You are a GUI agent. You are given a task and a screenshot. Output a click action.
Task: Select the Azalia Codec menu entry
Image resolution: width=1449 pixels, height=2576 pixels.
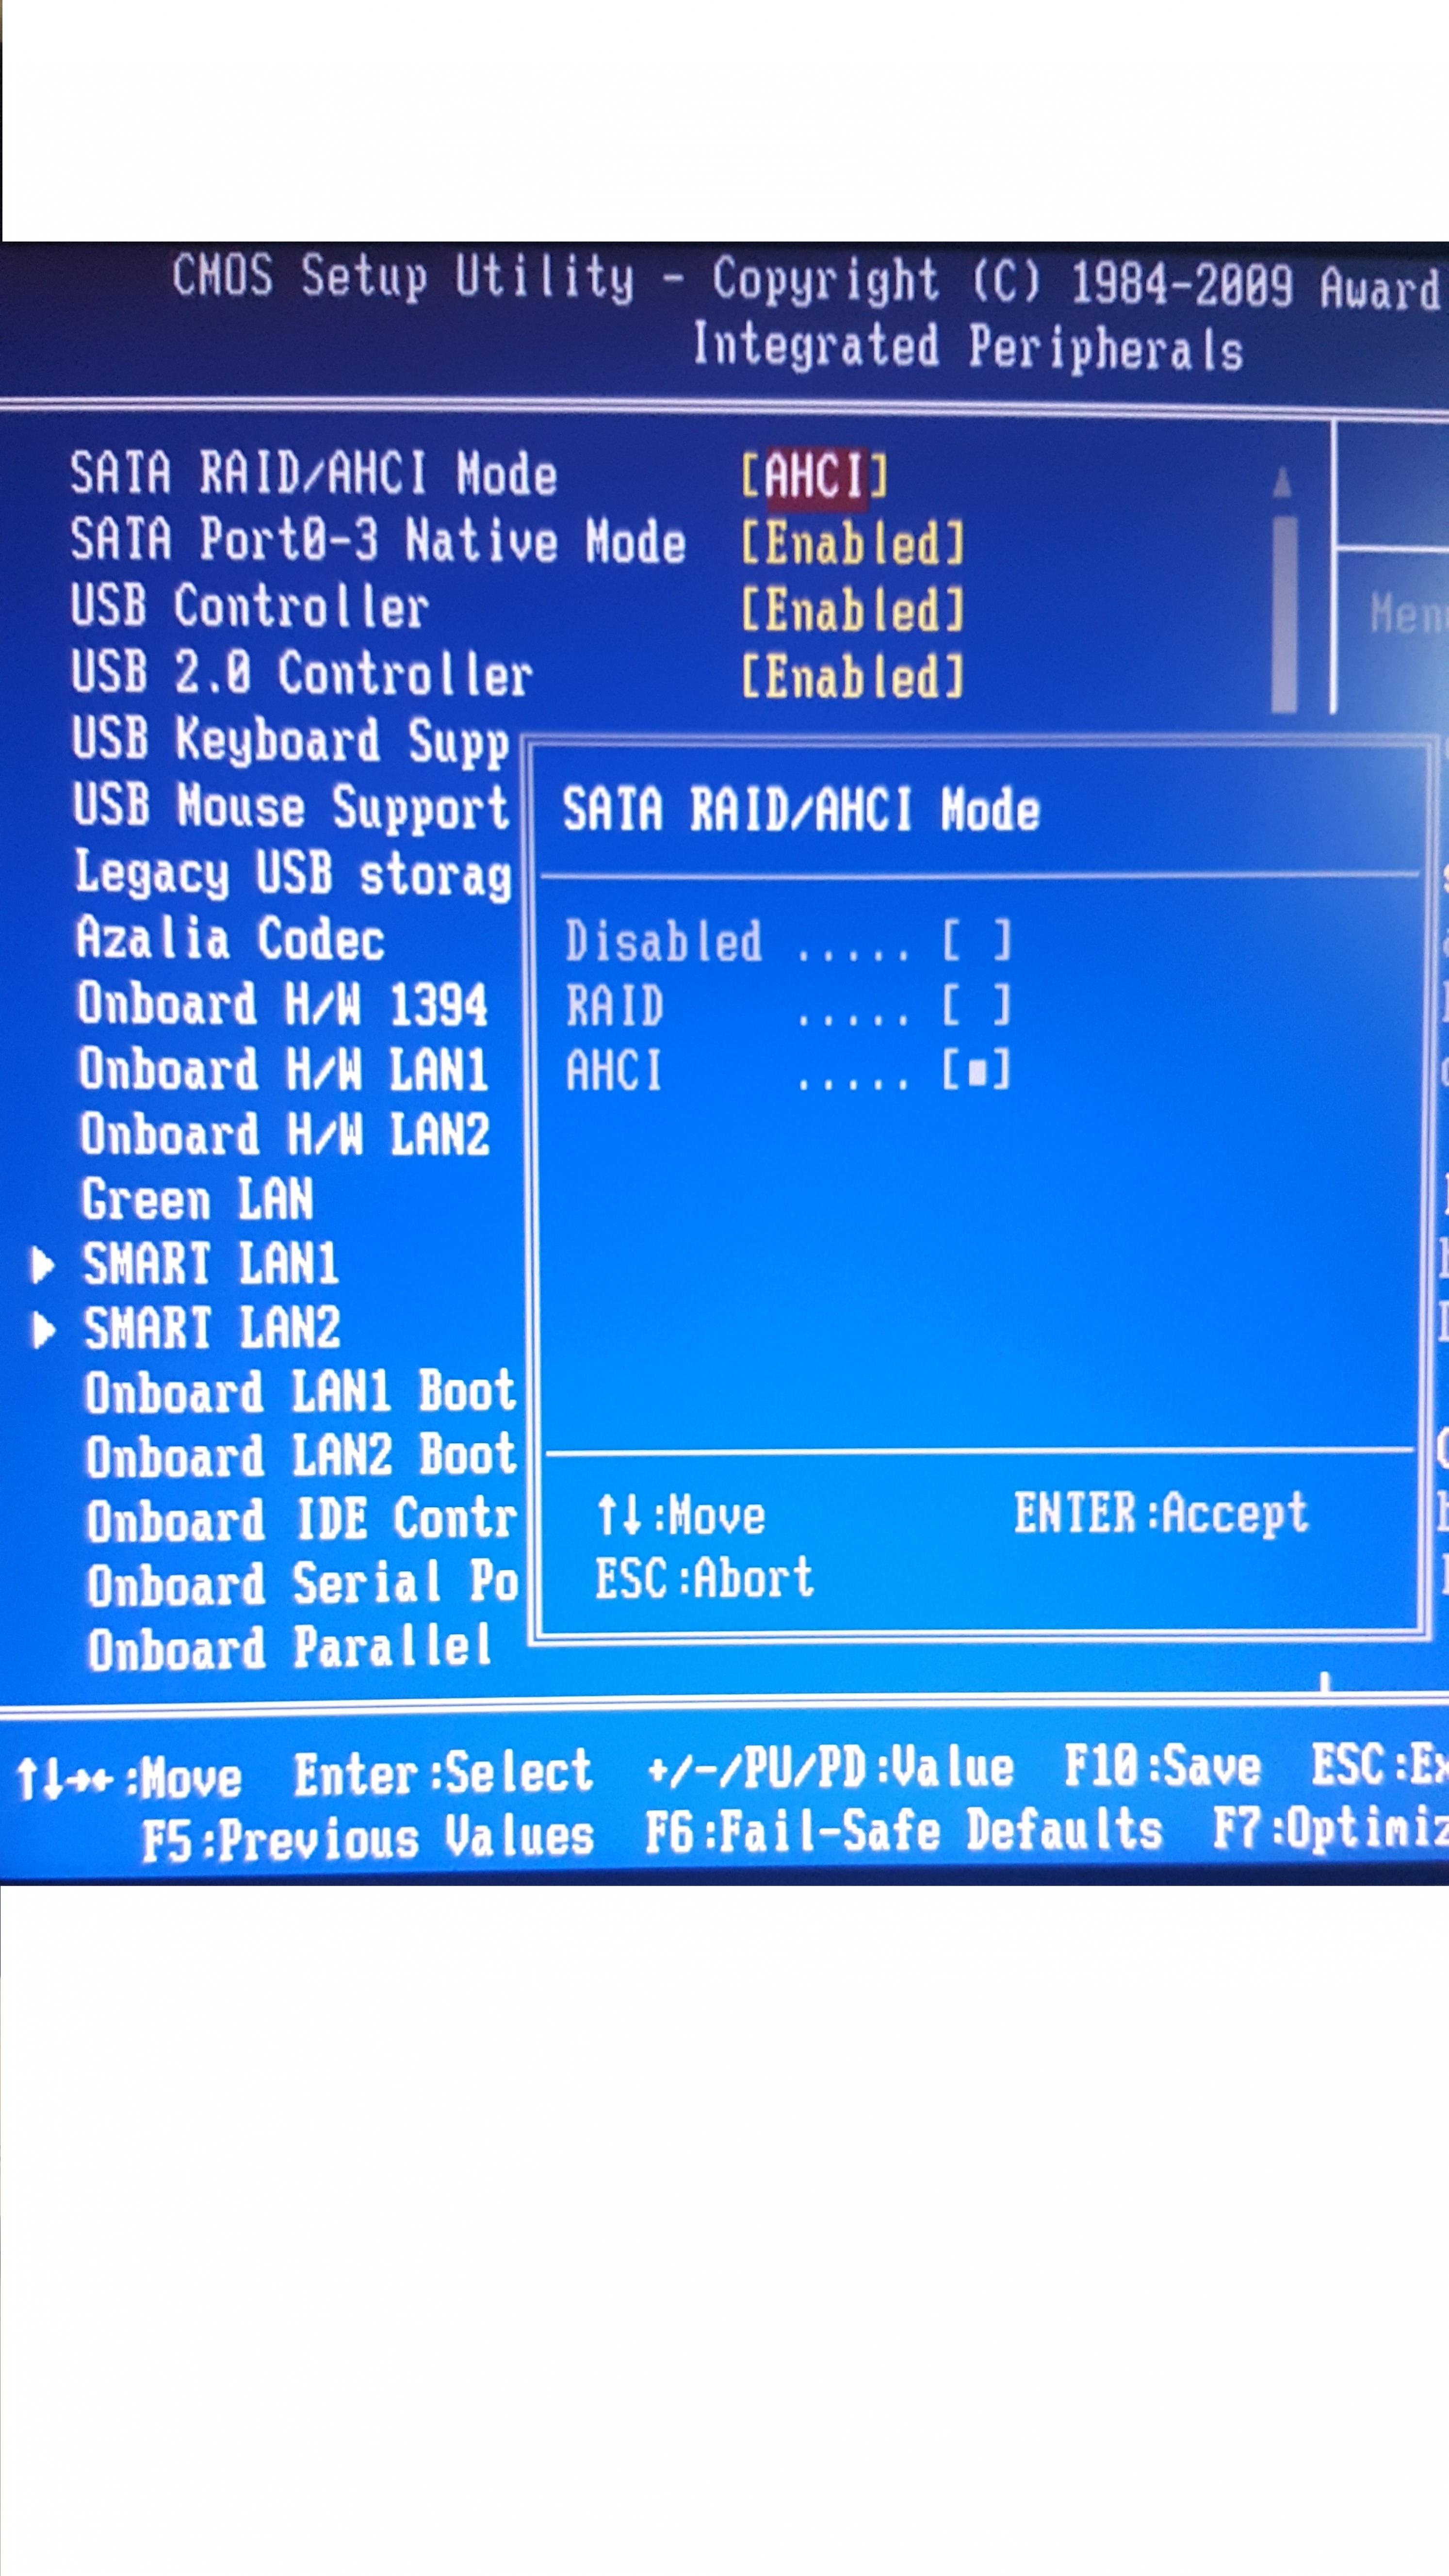(x=230, y=940)
